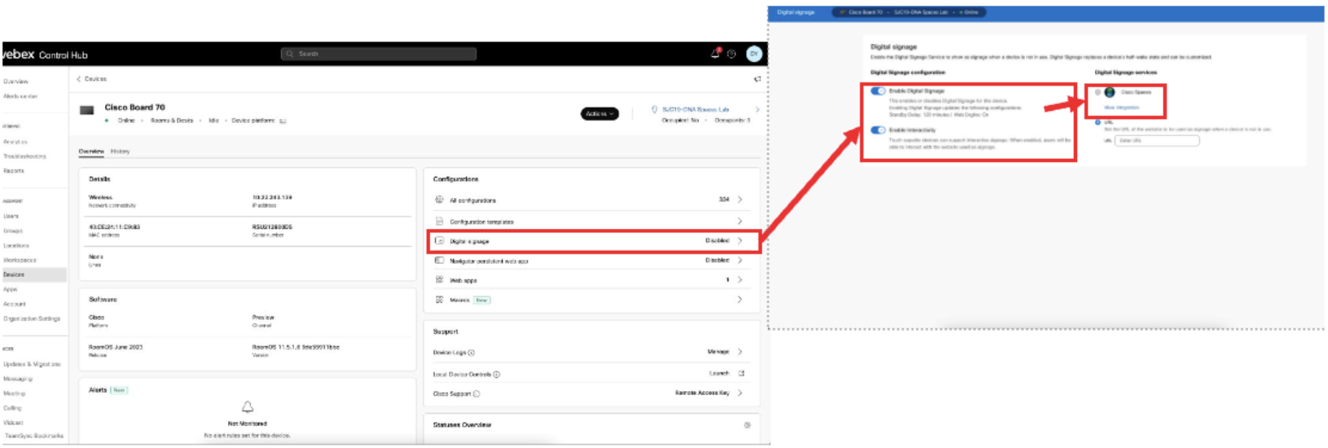1328x448 pixels.
Task: Click the Launch external link icon
Action: click(x=741, y=373)
